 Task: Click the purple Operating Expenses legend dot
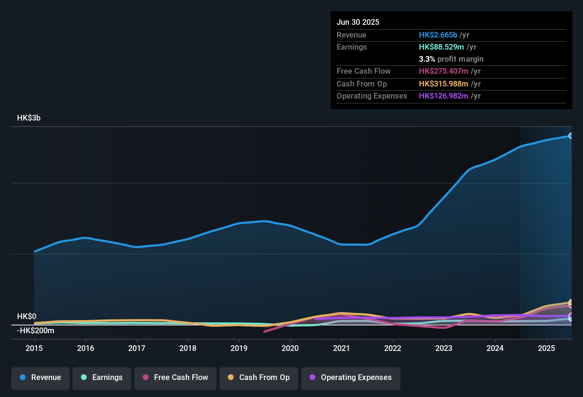pos(311,378)
